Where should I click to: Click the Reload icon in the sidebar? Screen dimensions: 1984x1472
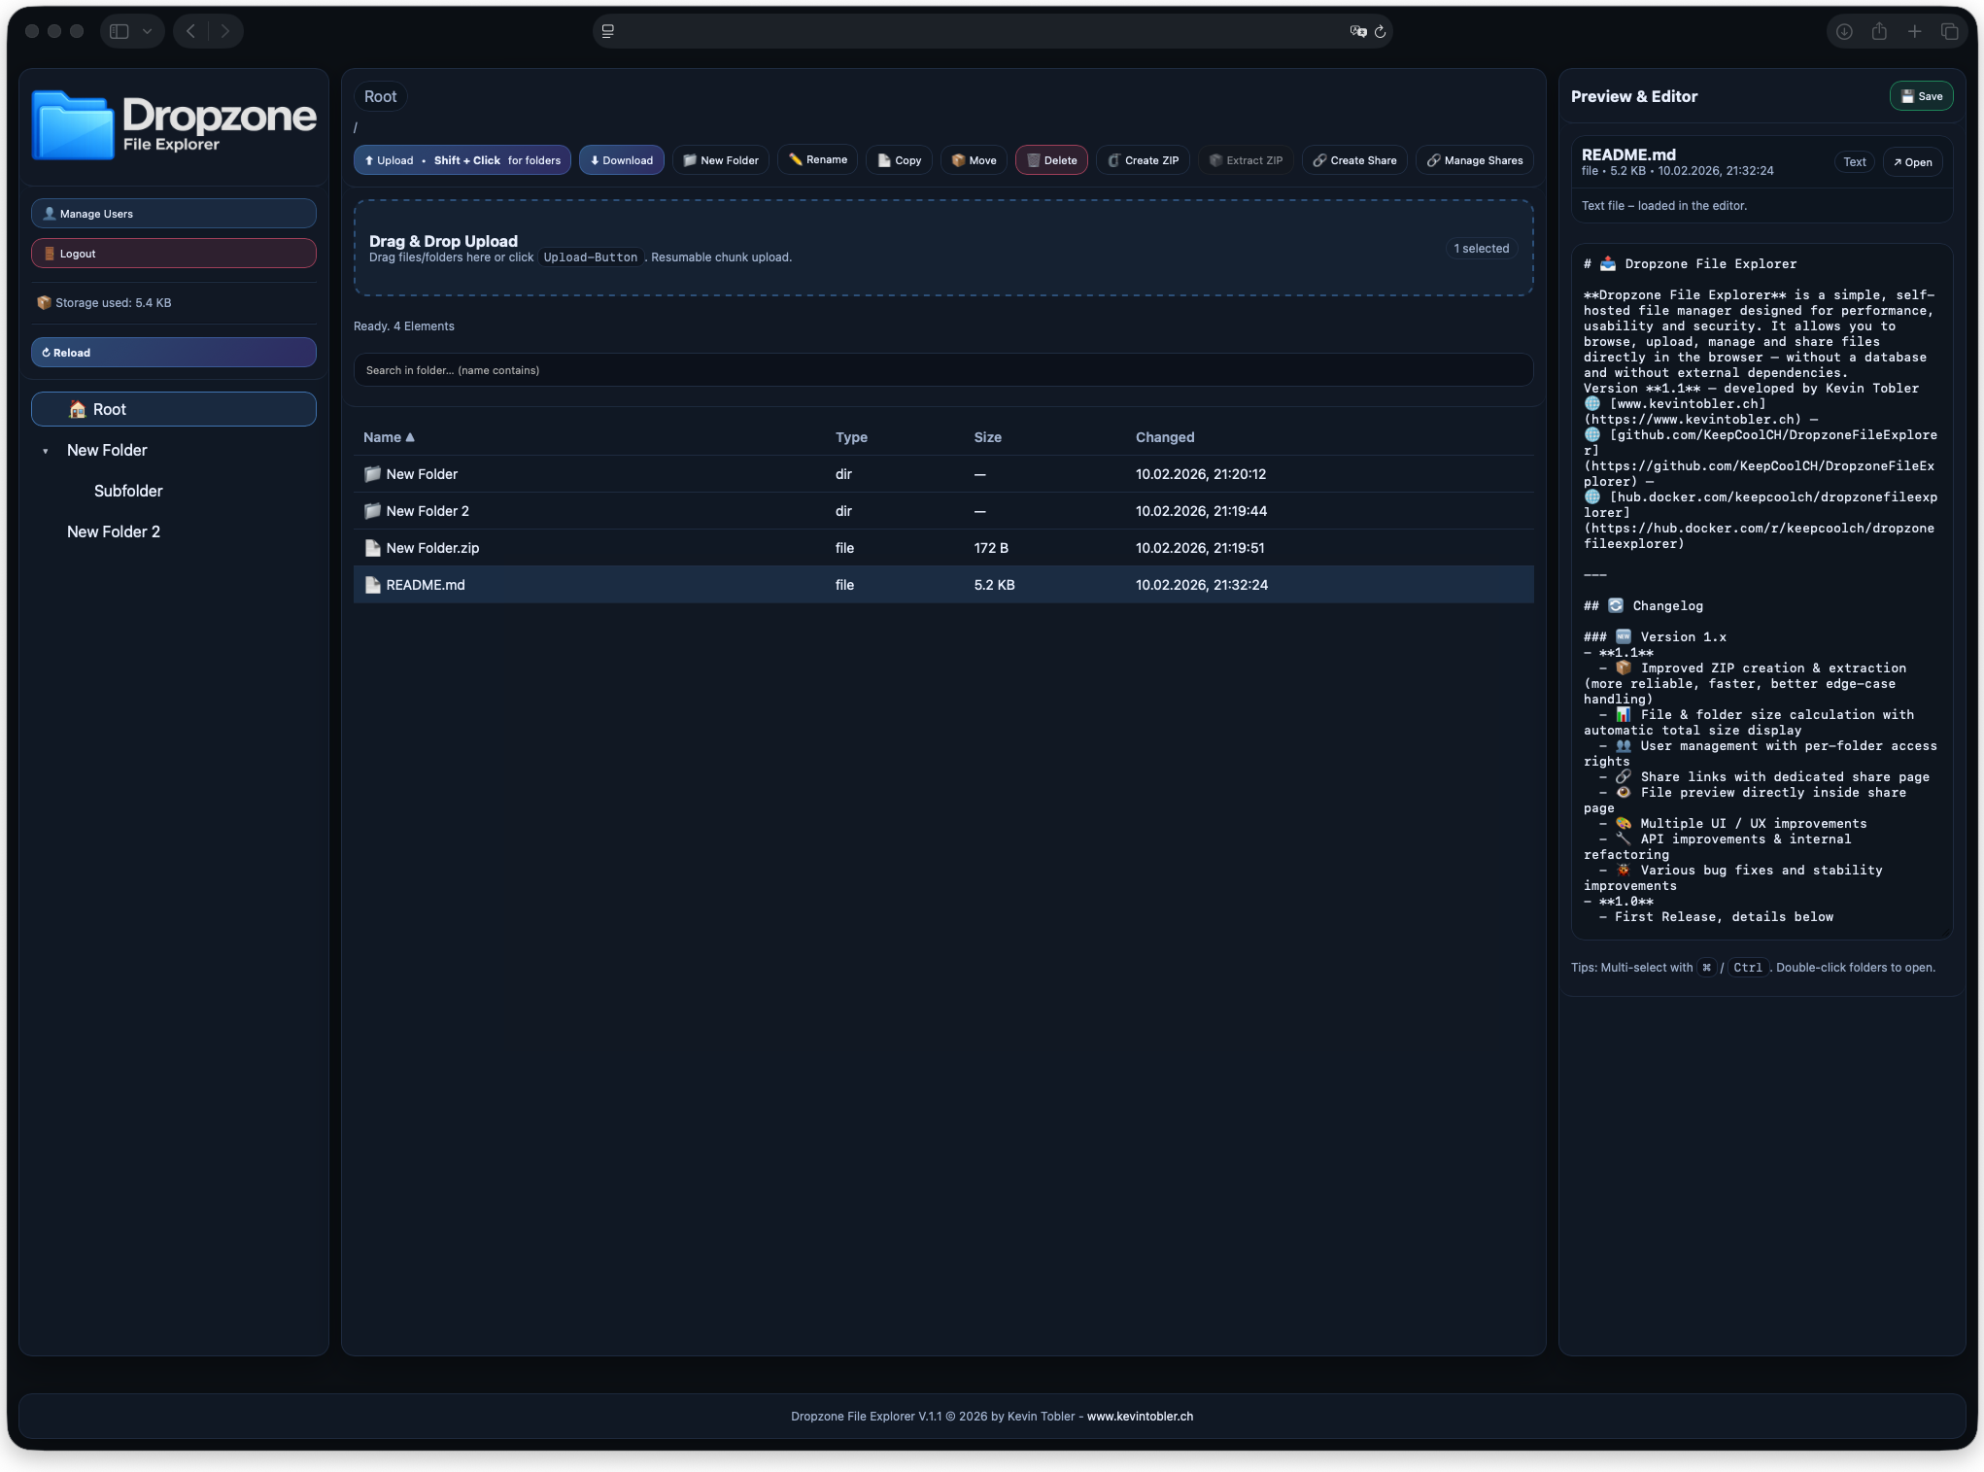point(46,352)
